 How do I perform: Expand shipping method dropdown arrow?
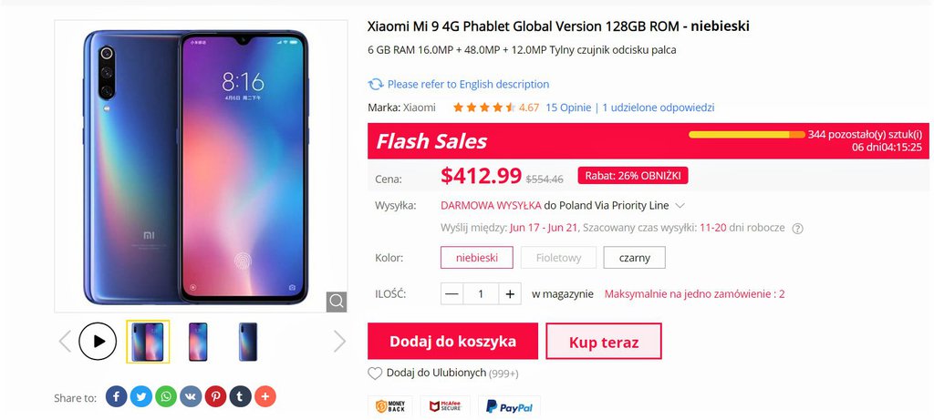[x=680, y=206]
